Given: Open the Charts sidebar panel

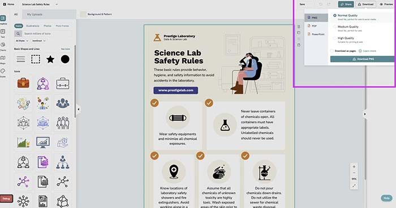Looking at the screenshot, I should click(3, 45).
